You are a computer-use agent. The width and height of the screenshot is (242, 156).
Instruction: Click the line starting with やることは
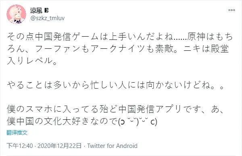pyautogui.click(x=115, y=85)
